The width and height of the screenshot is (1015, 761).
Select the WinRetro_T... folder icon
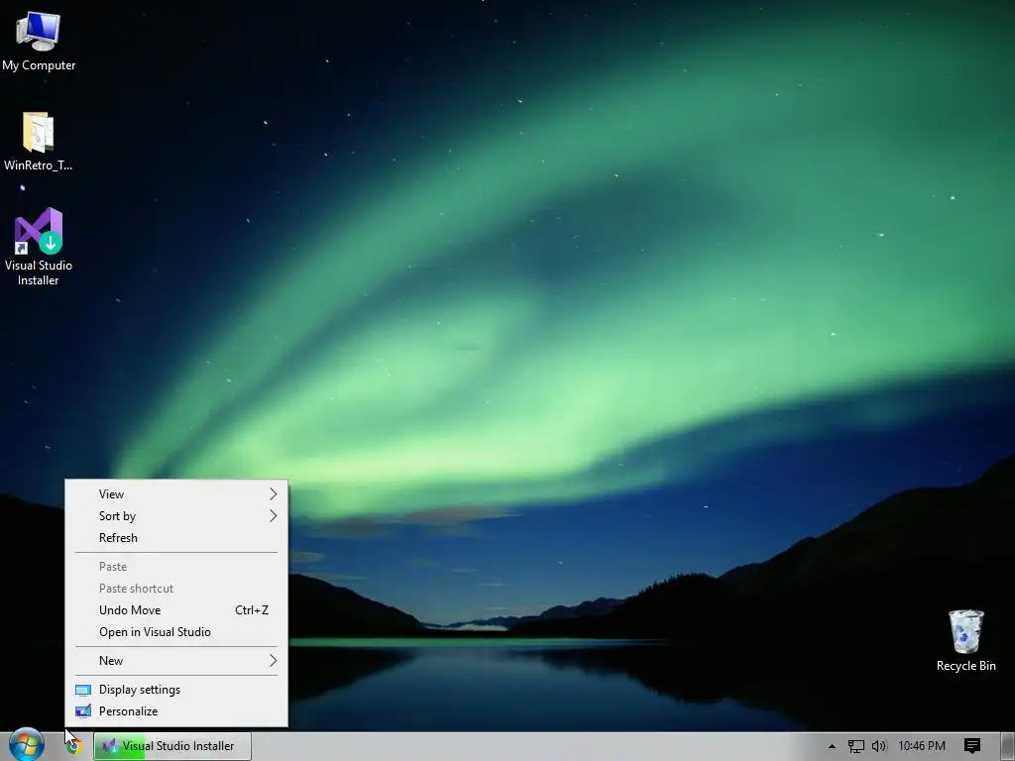[x=38, y=142]
